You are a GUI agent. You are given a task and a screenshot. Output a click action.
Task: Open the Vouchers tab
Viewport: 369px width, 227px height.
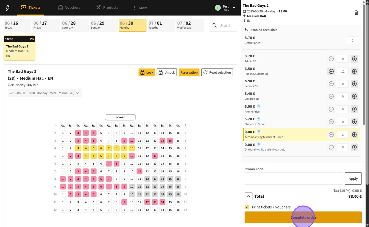[69, 7]
